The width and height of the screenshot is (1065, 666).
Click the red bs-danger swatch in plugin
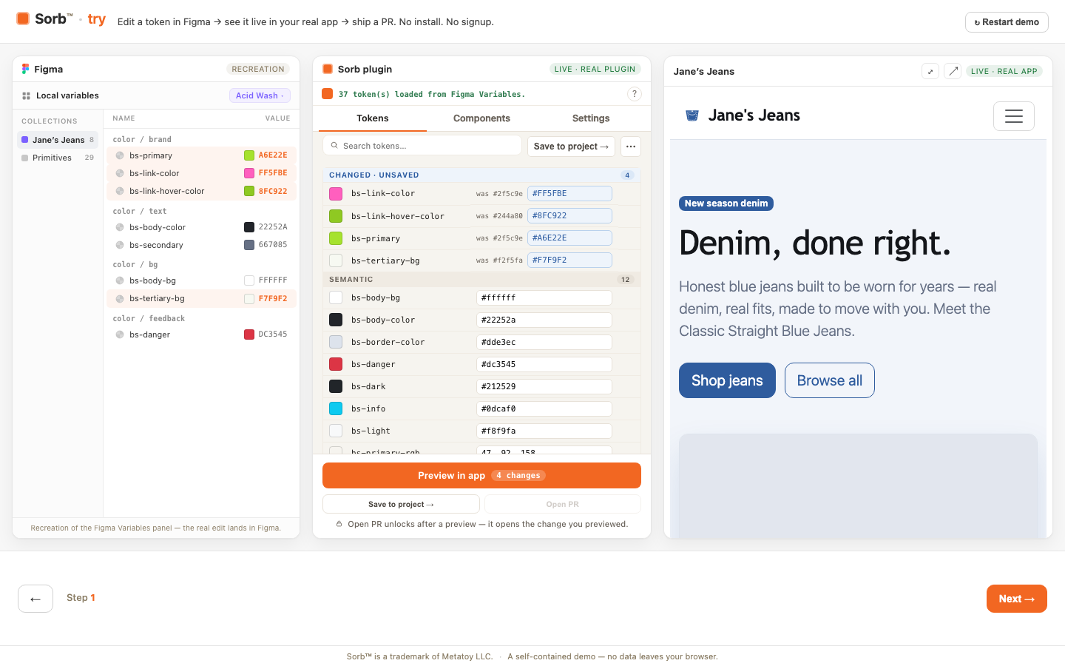coord(336,364)
